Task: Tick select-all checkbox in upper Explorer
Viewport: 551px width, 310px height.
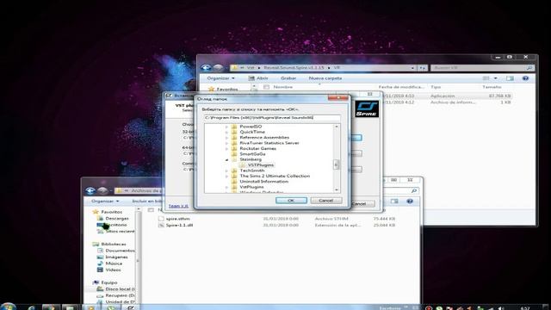Action: (266, 87)
